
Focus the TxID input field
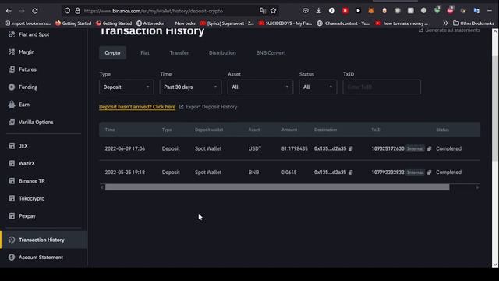381,87
